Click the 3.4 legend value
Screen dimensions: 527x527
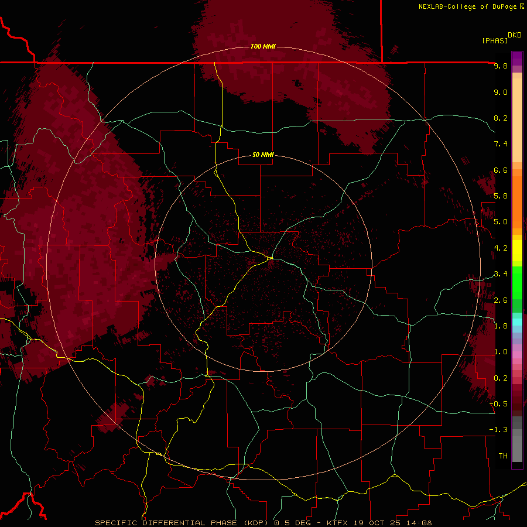pyautogui.click(x=501, y=274)
